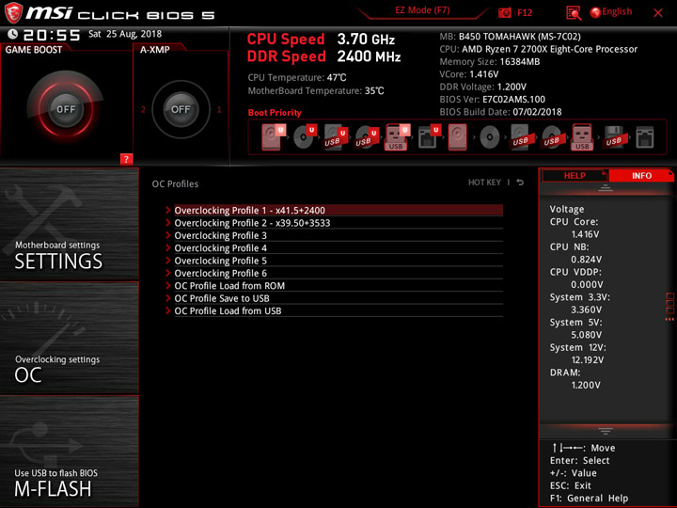Click the legacy CD/DVD boot device icon
Viewport: 677px width, 508px height.
[490, 137]
